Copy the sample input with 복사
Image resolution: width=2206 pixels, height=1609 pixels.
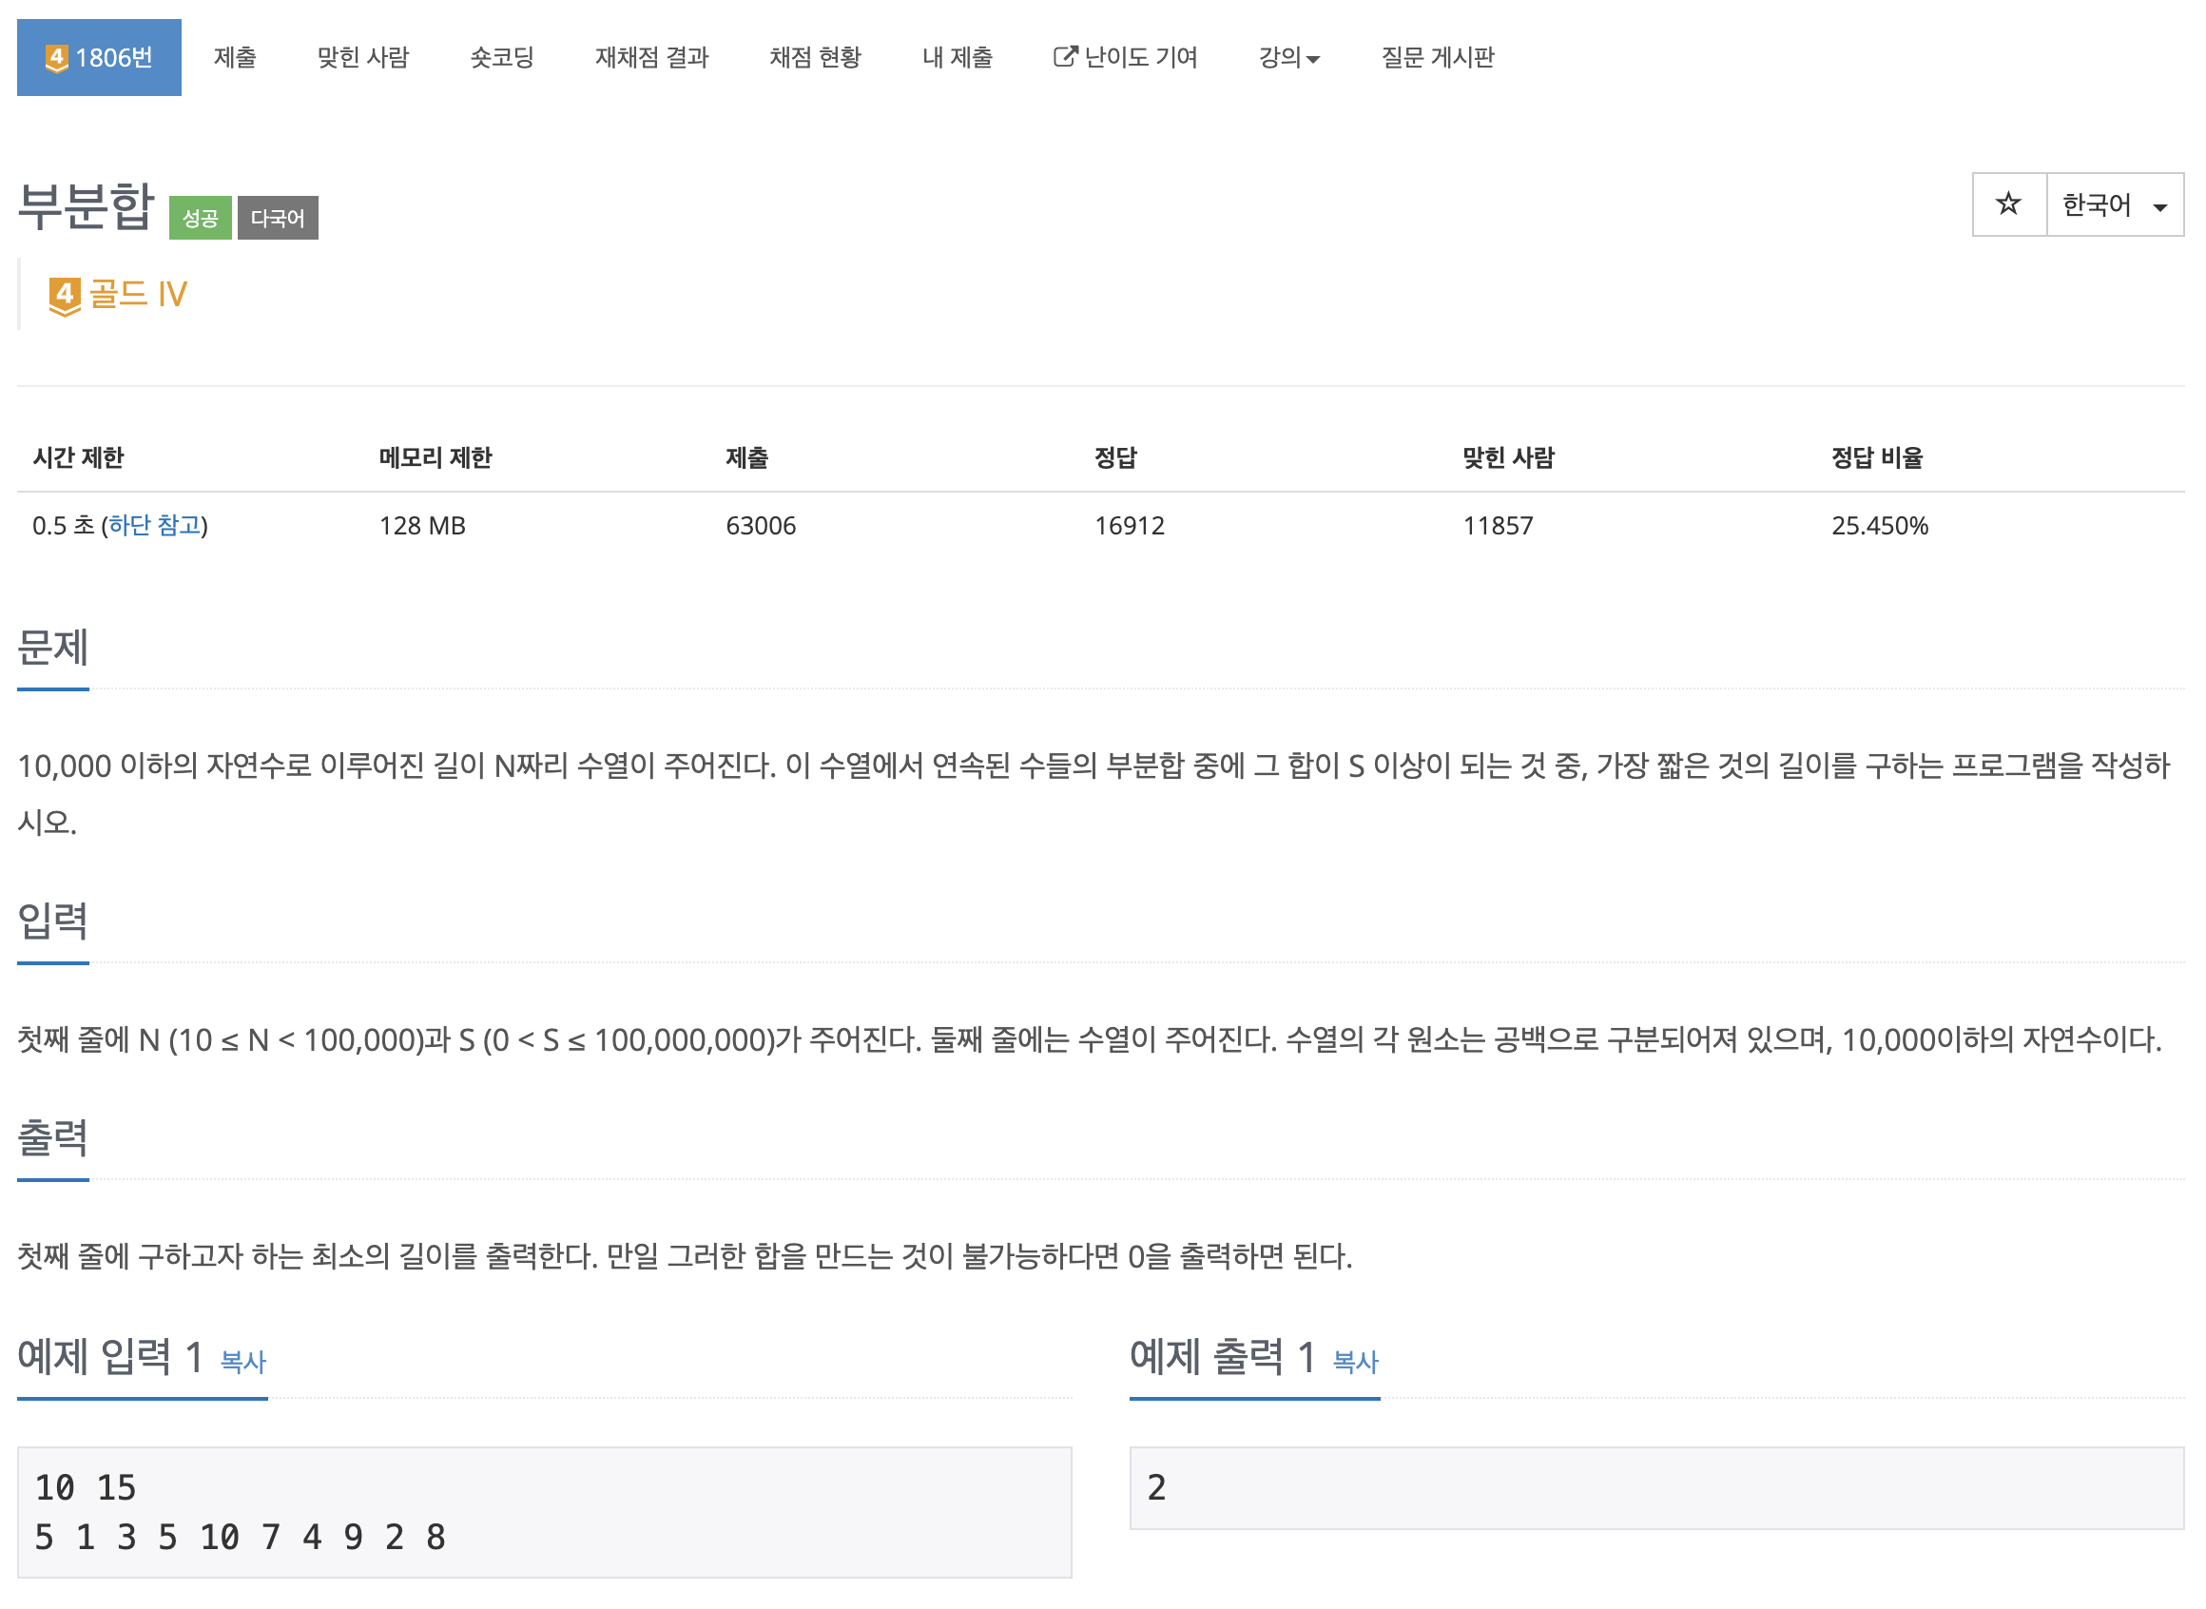(x=242, y=1364)
